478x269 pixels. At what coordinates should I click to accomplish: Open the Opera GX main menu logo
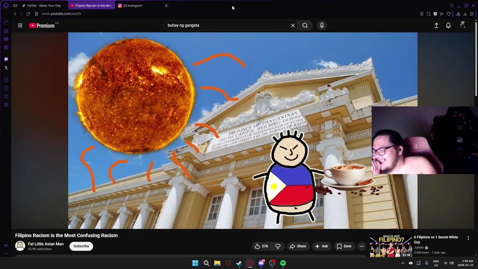point(6,6)
